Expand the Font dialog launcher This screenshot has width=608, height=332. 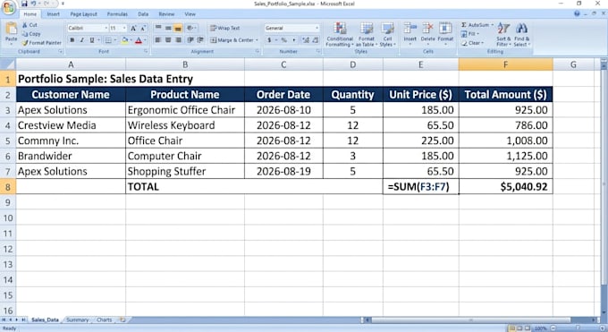[x=146, y=51]
